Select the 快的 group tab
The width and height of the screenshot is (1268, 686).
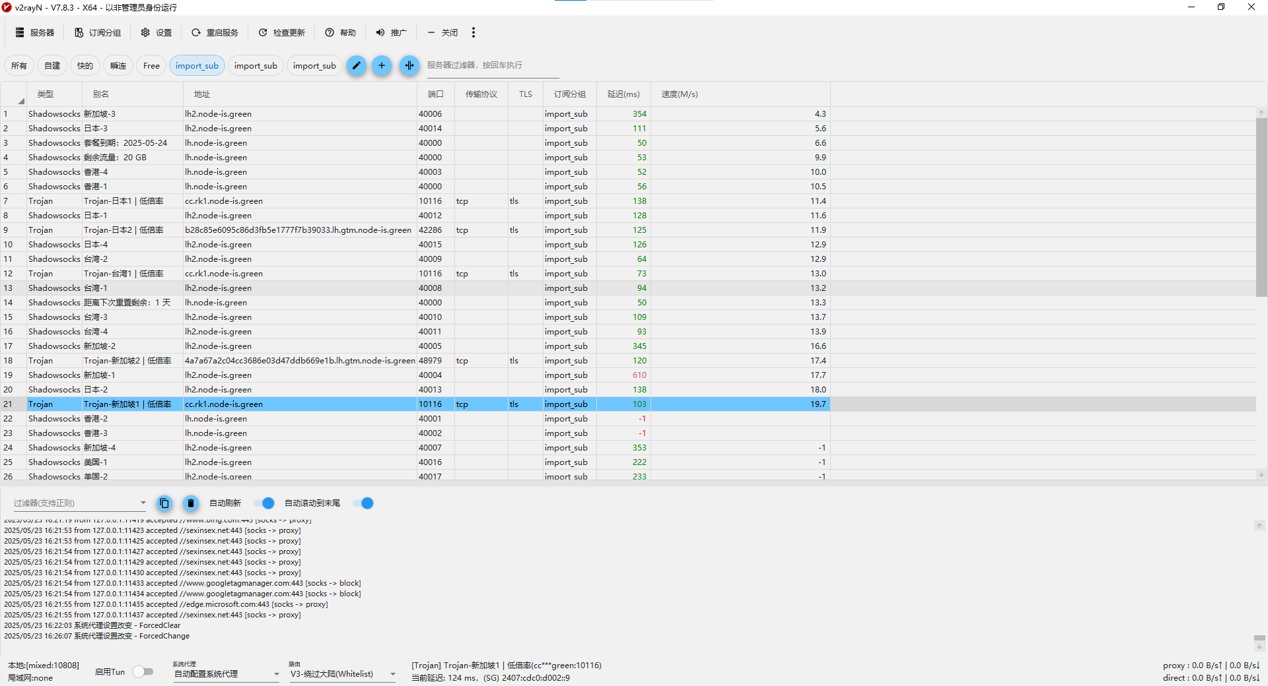click(x=85, y=65)
